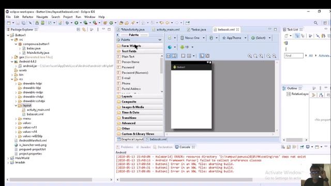Image resolution: width=331 pixels, height=186 pixels.
Task: Expand the Layouts palette category
Action: (x=139, y=97)
